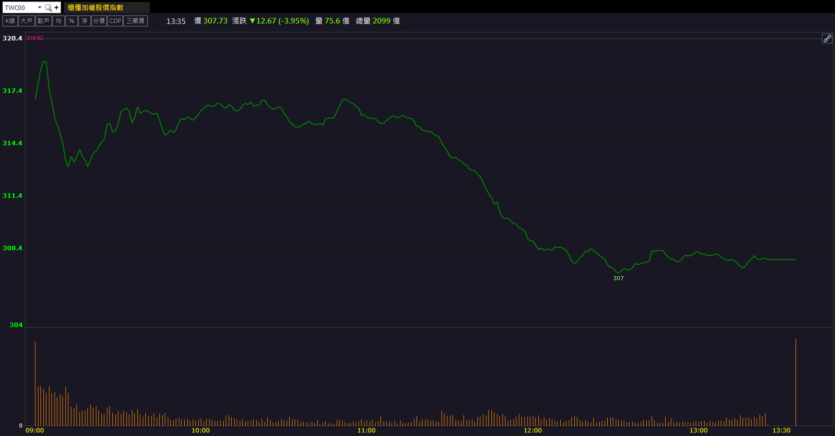Screen dimensions: 835x436
Task: Toggle the 散戶 indicator
Action: pos(43,21)
